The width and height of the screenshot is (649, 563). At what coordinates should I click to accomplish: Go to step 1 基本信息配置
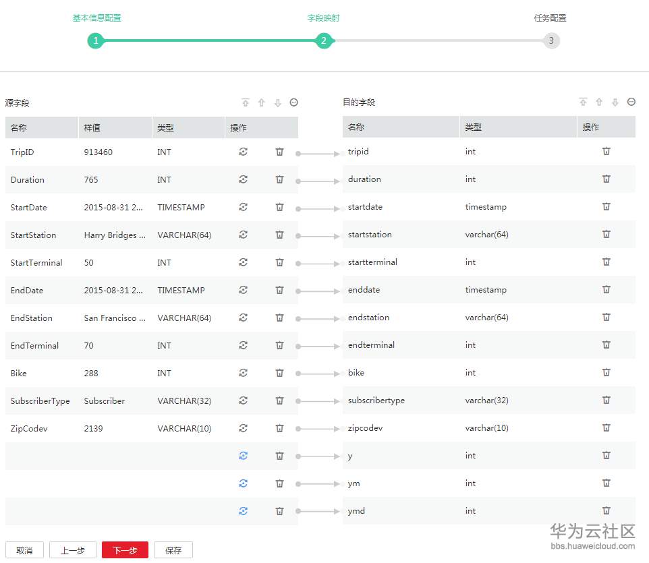96,40
